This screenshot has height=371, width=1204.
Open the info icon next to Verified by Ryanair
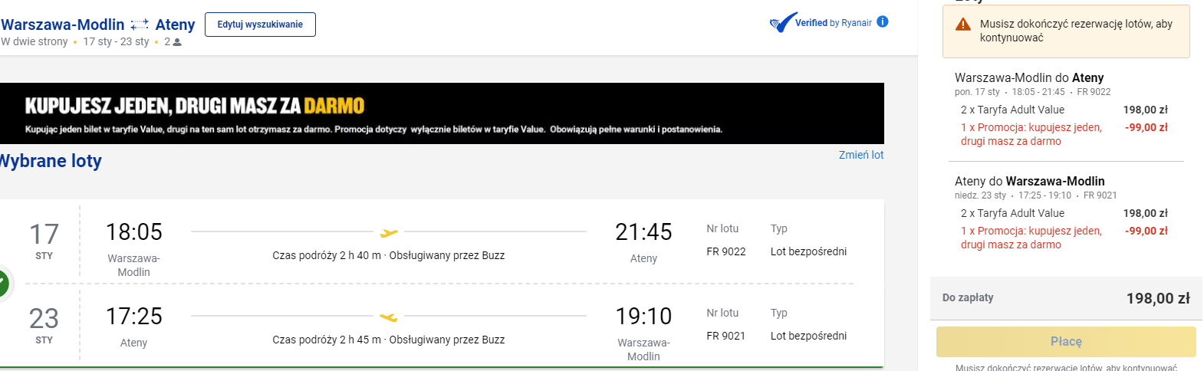tap(883, 21)
